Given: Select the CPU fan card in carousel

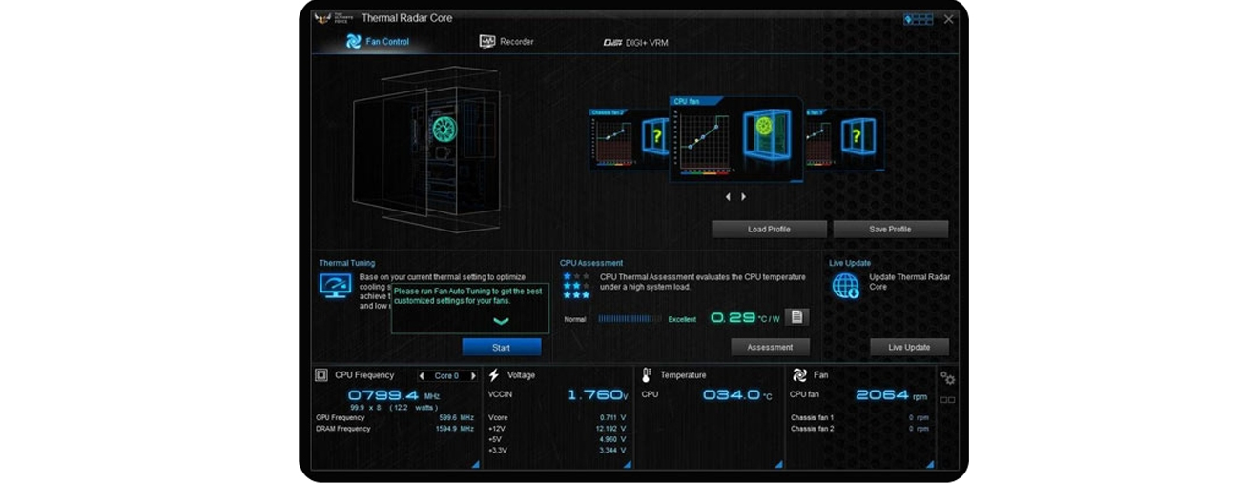Looking at the screenshot, I should click(735, 139).
